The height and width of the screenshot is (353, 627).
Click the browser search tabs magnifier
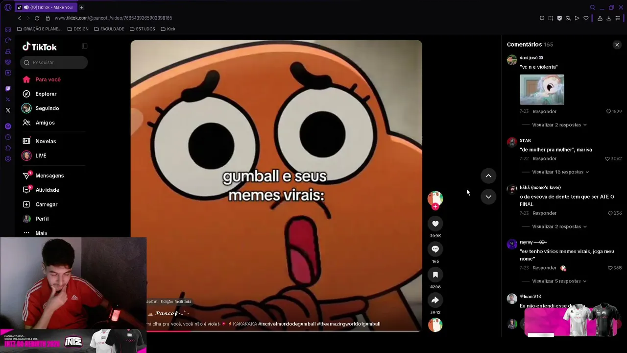tap(592, 7)
